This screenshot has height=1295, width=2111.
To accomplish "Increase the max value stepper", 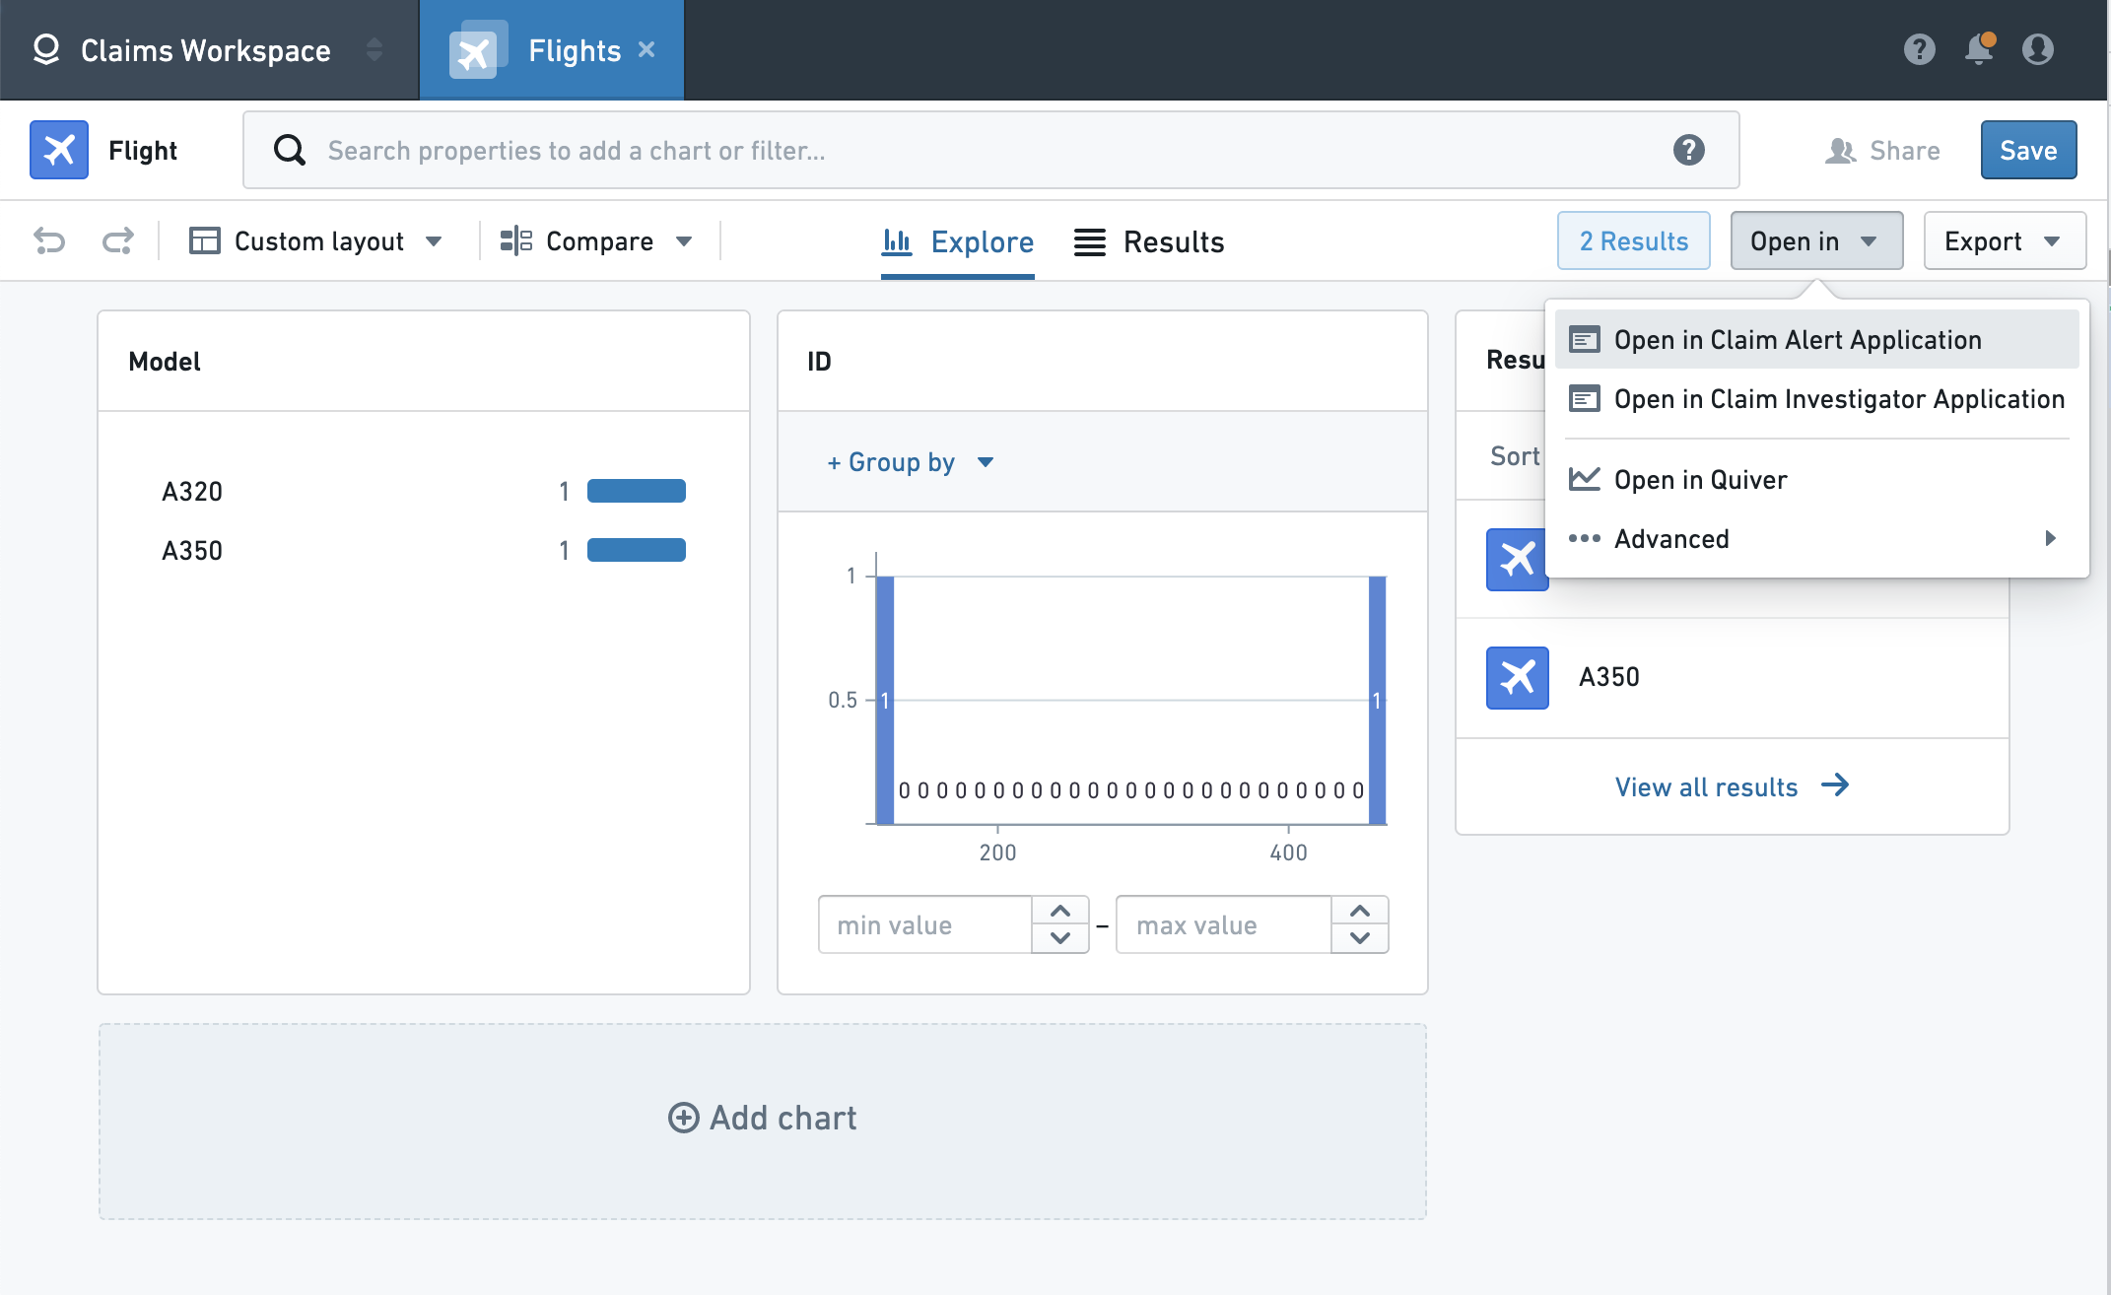I will point(1360,911).
